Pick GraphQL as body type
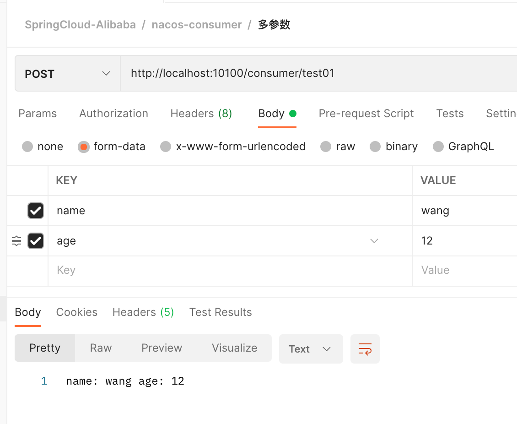This screenshot has height=424, width=517. 438,147
